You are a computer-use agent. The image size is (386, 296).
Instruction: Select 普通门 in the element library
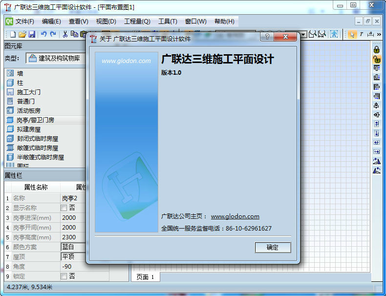click(x=45, y=101)
